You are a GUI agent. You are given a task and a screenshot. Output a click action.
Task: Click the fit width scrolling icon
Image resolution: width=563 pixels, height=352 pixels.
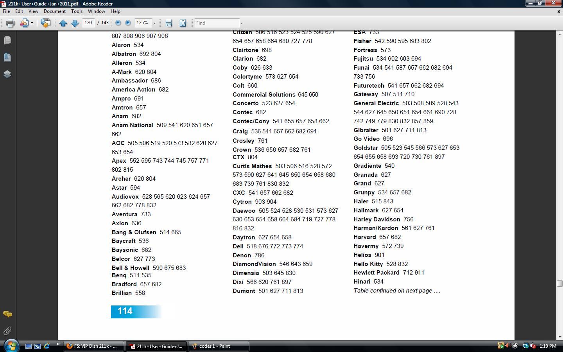169,23
